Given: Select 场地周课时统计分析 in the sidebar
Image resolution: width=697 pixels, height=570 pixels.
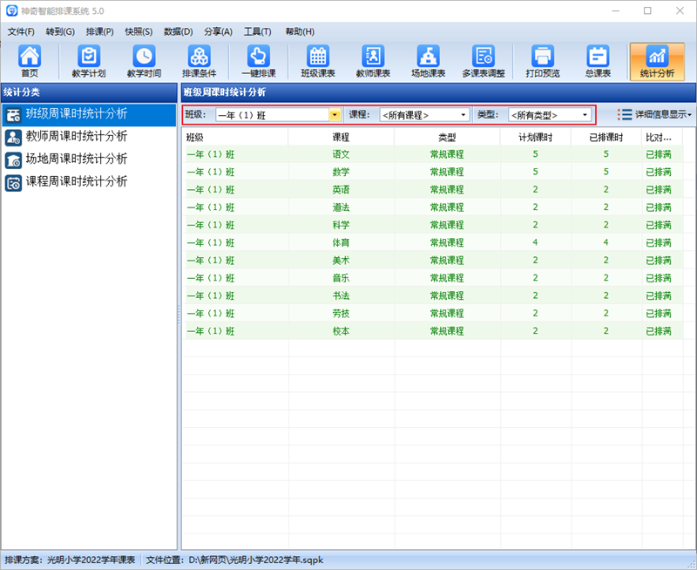Looking at the screenshot, I should tap(89, 159).
